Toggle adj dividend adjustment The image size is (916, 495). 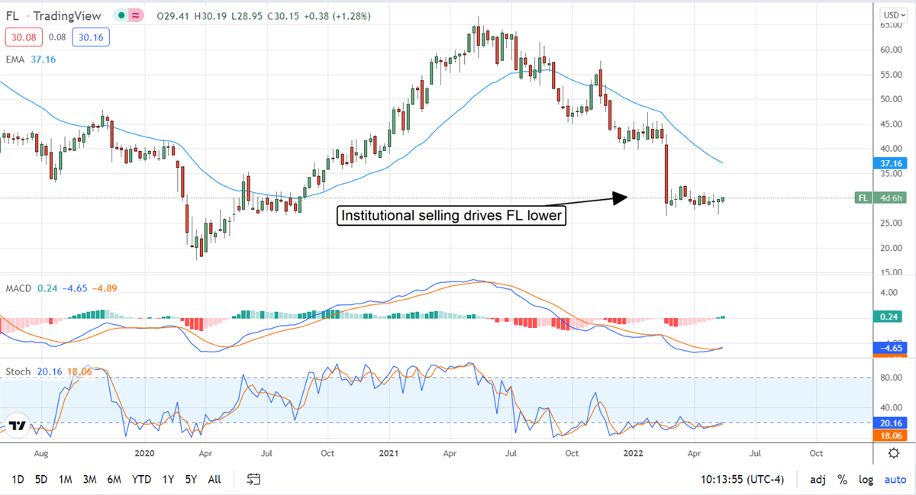pos(818,480)
